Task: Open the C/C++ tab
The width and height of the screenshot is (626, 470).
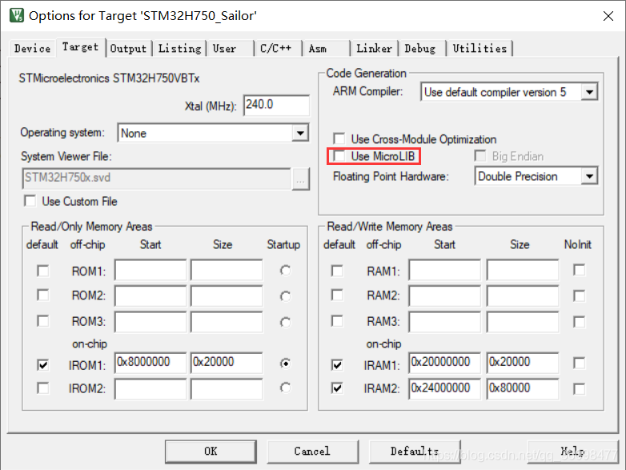Action: [278, 49]
